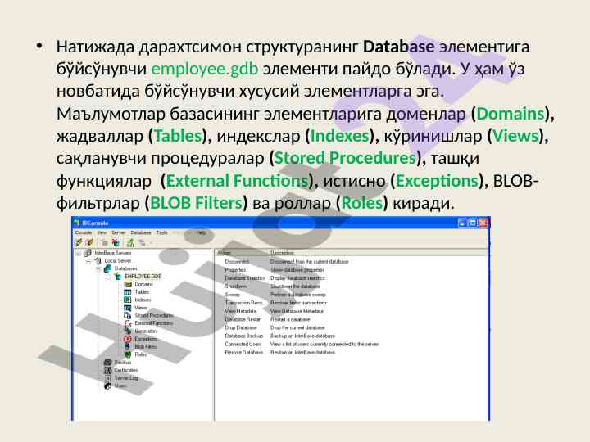Click 'Disconnect from the current database' description
The width and height of the screenshot is (590, 442).
[x=309, y=262]
